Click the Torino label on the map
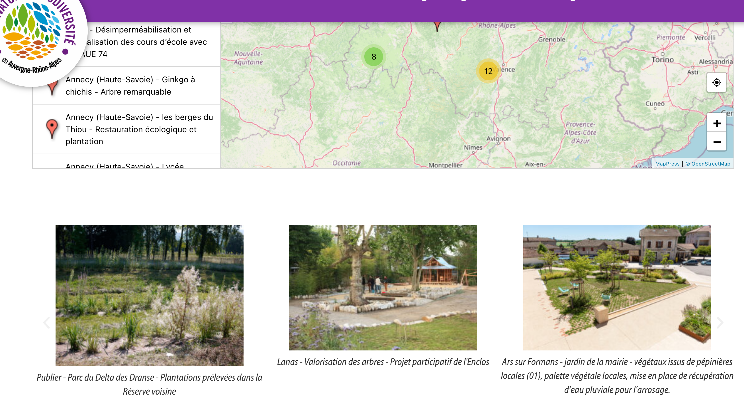 click(x=663, y=60)
